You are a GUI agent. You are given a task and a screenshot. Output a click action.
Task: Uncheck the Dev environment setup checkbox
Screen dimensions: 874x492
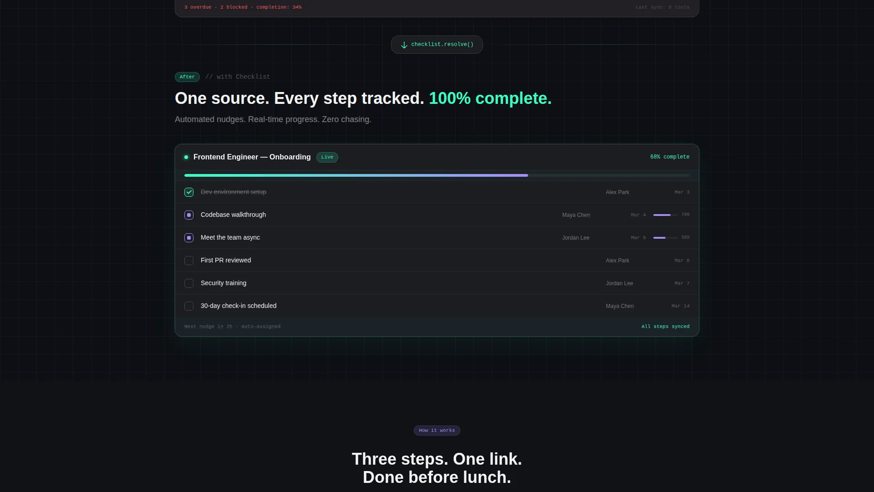[x=189, y=192]
